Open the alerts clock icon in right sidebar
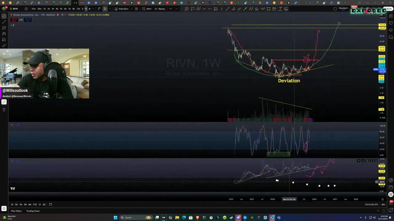 click(x=391, y=23)
